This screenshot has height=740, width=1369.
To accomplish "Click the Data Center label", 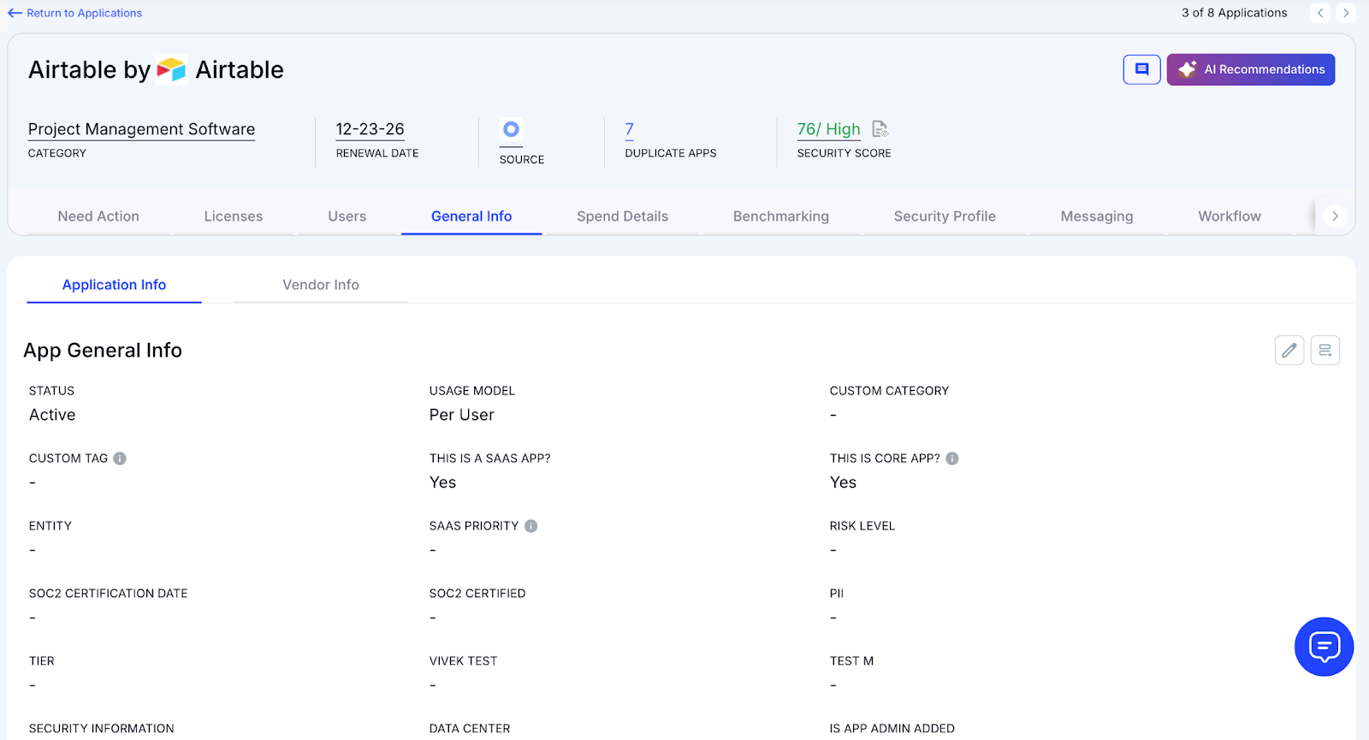I will (470, 729).
